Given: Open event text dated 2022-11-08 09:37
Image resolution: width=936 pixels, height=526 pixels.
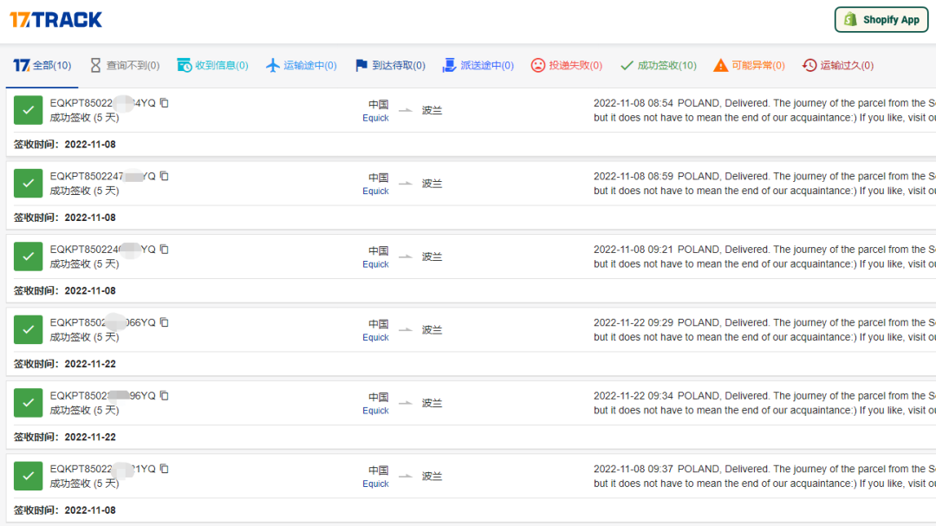Looking at the screenshot, I should 764,476.
